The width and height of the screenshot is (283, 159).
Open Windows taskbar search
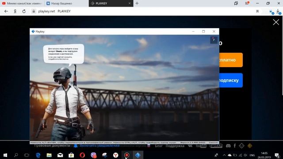click(x=16, y=155)
